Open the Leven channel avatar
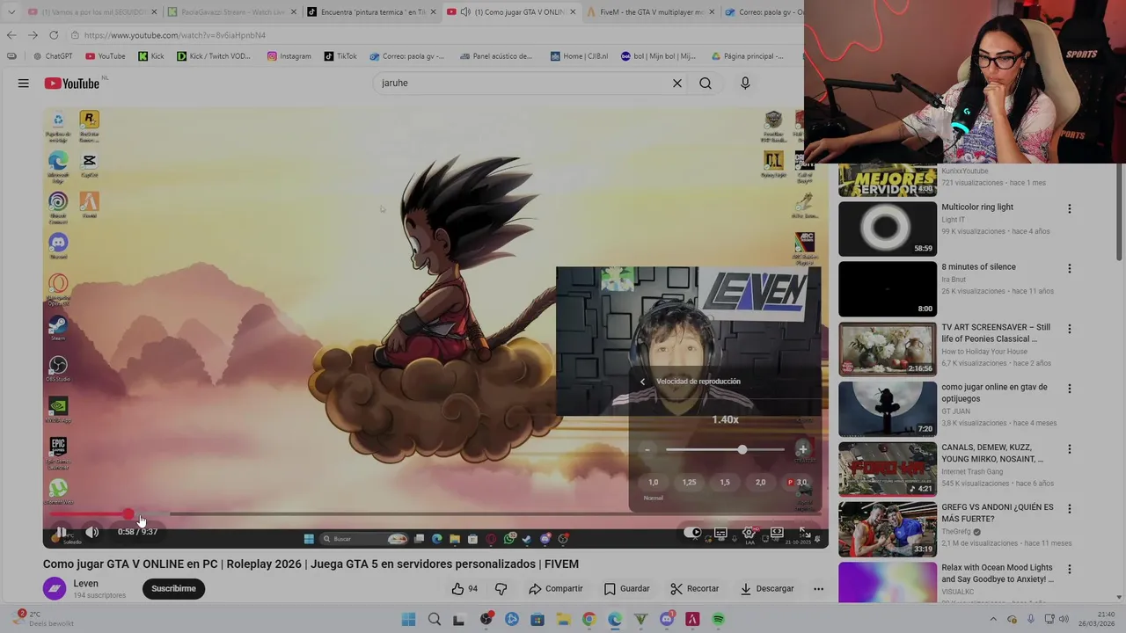Viewport: 1126px width, 633px height. (55, 589)
